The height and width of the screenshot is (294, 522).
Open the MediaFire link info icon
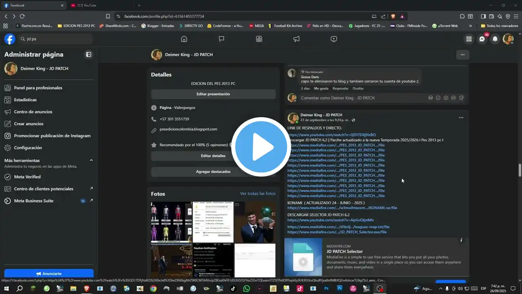(x=461, y=240)
